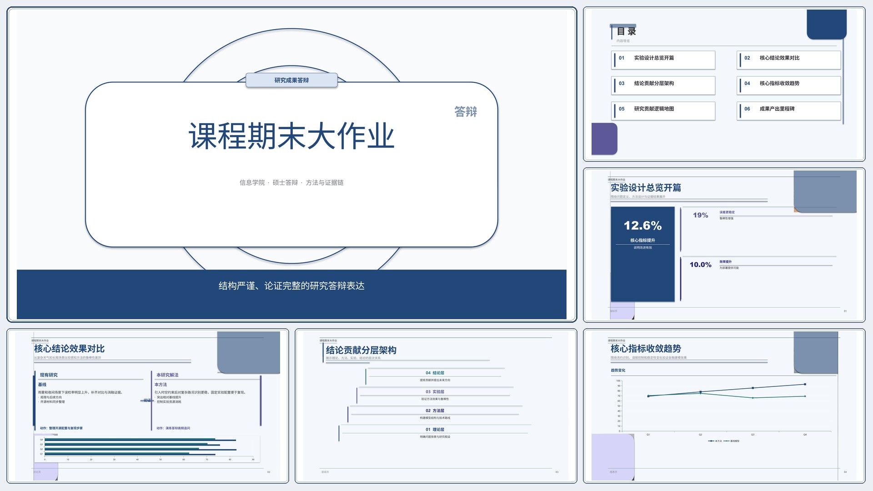Select contents entry 03 结论贡献分层架构

tap(663, 85)
